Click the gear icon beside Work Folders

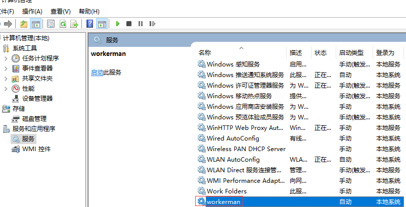click(201, 191)
